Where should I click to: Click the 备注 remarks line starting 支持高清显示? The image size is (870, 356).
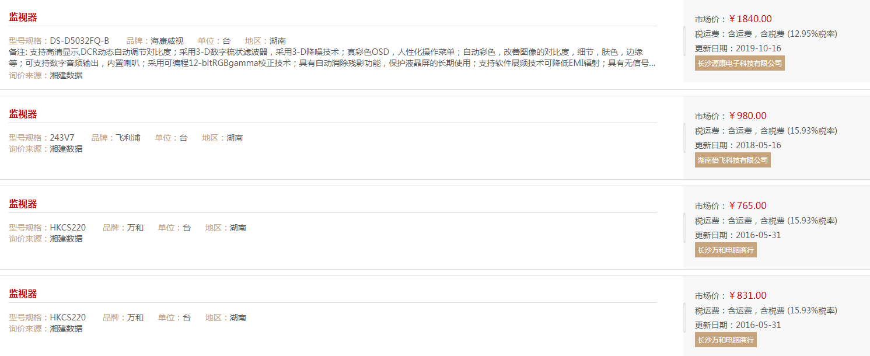click(x=326, y=52)
